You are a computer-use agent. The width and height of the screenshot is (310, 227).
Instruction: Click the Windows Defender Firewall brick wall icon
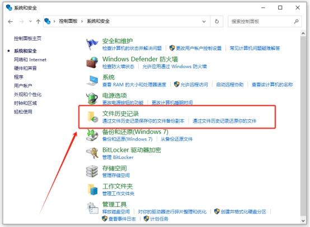click(92, 62)
